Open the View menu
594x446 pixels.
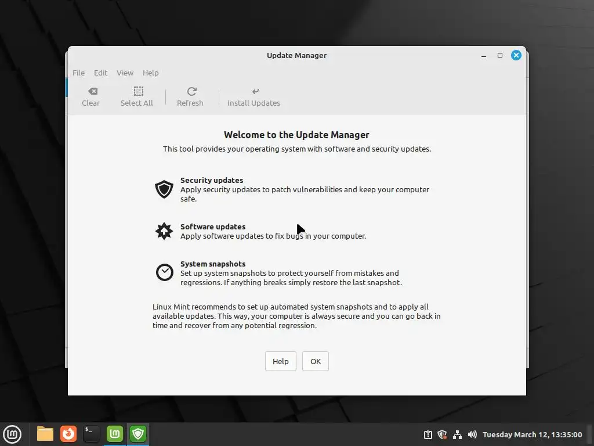(125, 73)
